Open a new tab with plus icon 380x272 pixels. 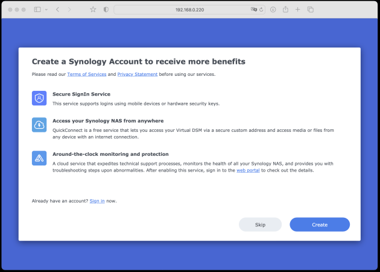(x=297, y=10)
